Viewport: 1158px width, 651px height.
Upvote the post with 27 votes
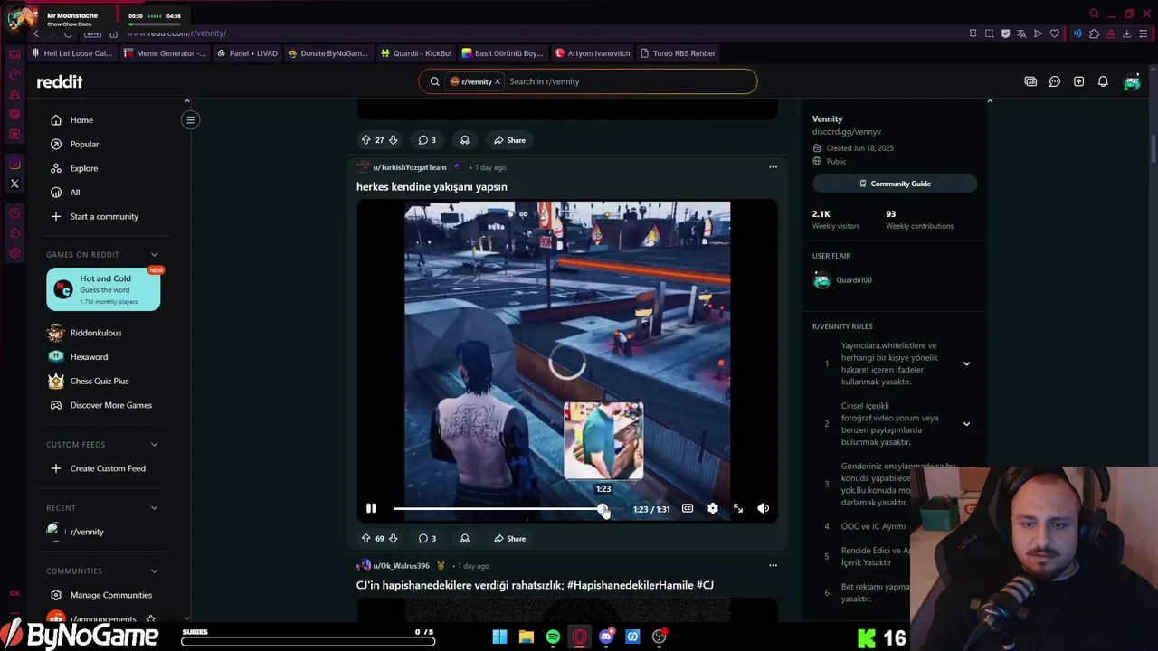coord(365,140)
